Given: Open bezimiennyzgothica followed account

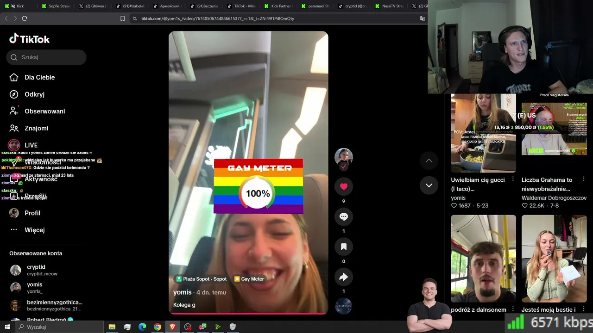Looking at the screenshot, I should (x=46, y=305).
